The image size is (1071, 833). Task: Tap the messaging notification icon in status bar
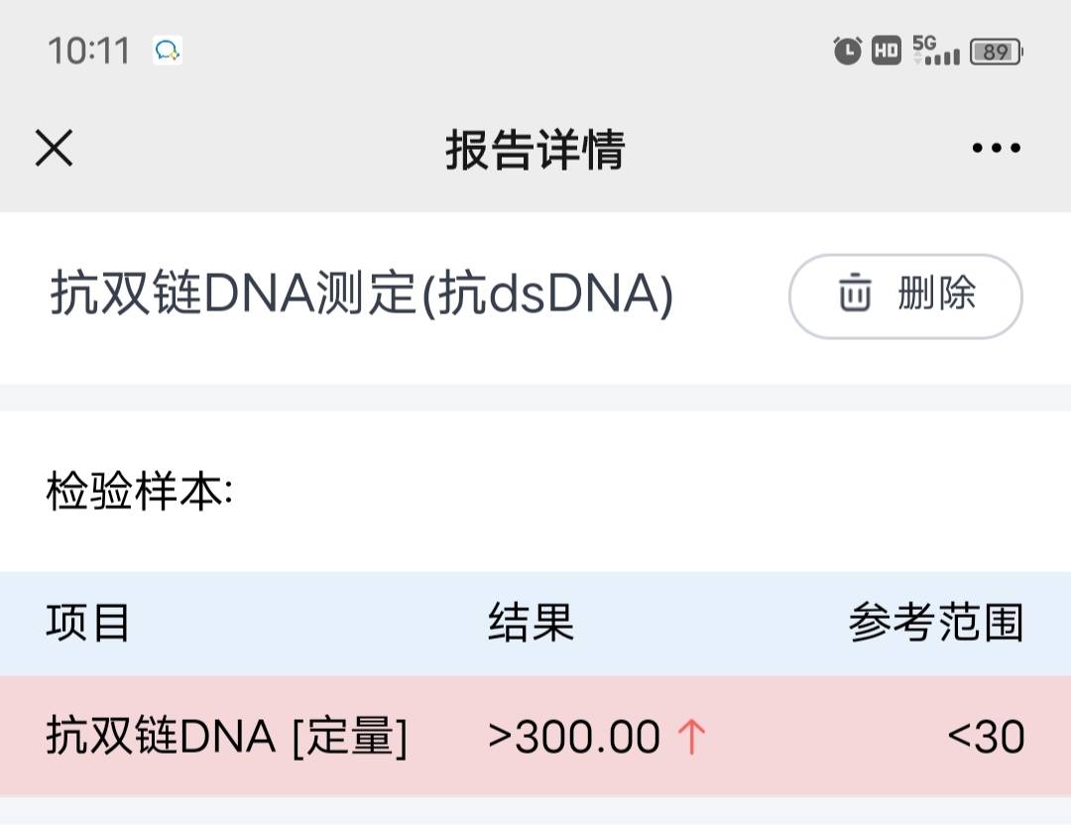pos(167,51)
